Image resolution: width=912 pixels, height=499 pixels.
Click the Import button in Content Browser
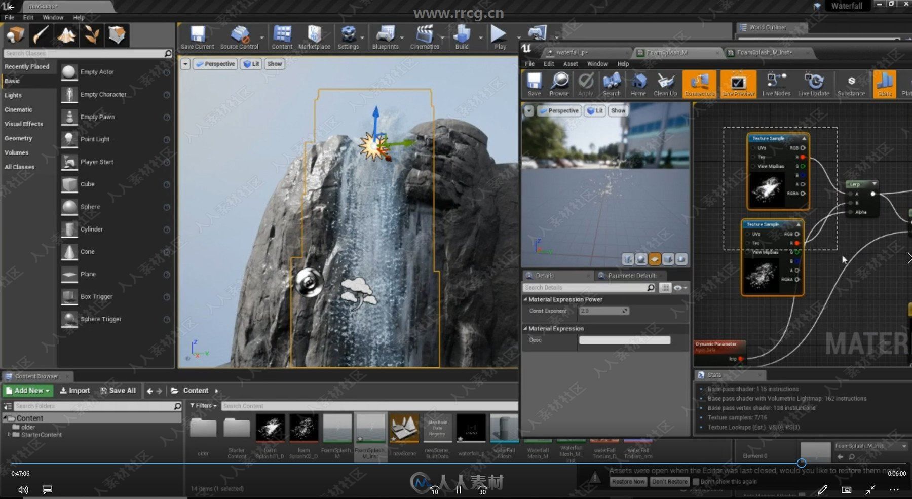click(75, 391)
